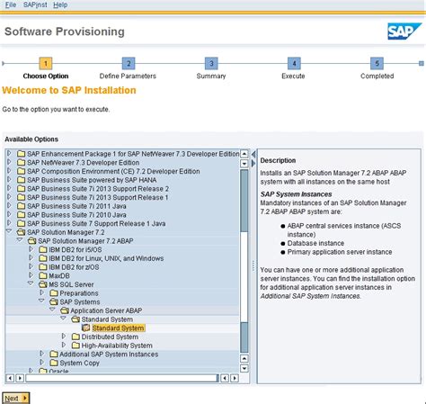Open the SAPinst menu
Viewport: 426px width, 404px height.
point(35,4)
